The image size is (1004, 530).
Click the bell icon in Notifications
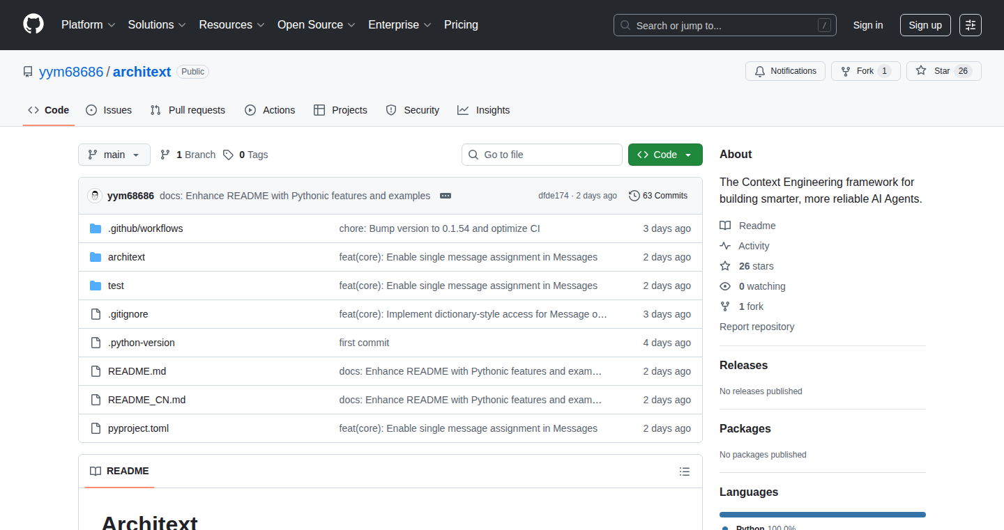point(760,71)
